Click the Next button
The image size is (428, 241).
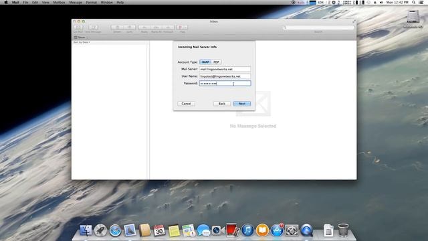pyautogui.click(x=242, y=104)
